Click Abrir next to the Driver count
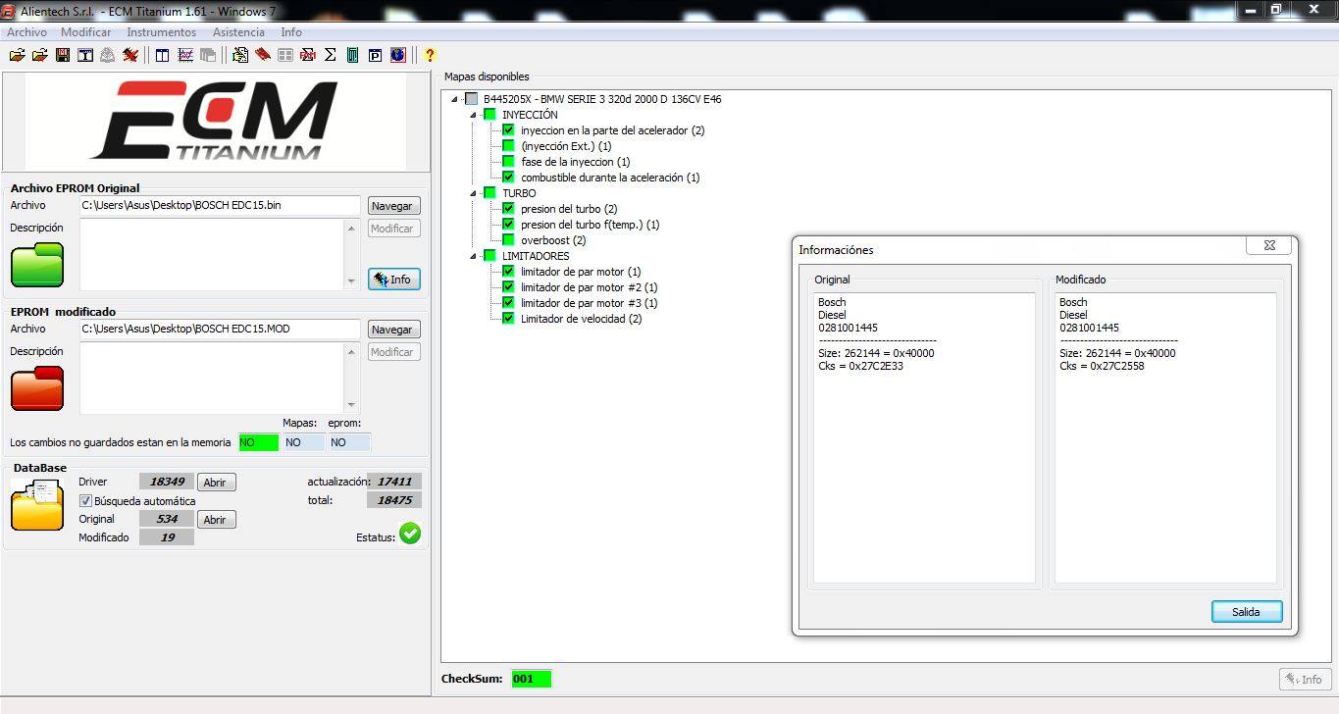 click(x=216, y=483)
